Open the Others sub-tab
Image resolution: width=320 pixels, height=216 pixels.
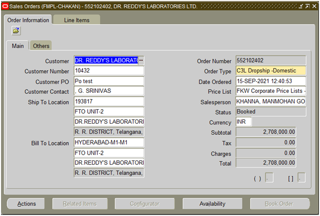tap(41, 46)
